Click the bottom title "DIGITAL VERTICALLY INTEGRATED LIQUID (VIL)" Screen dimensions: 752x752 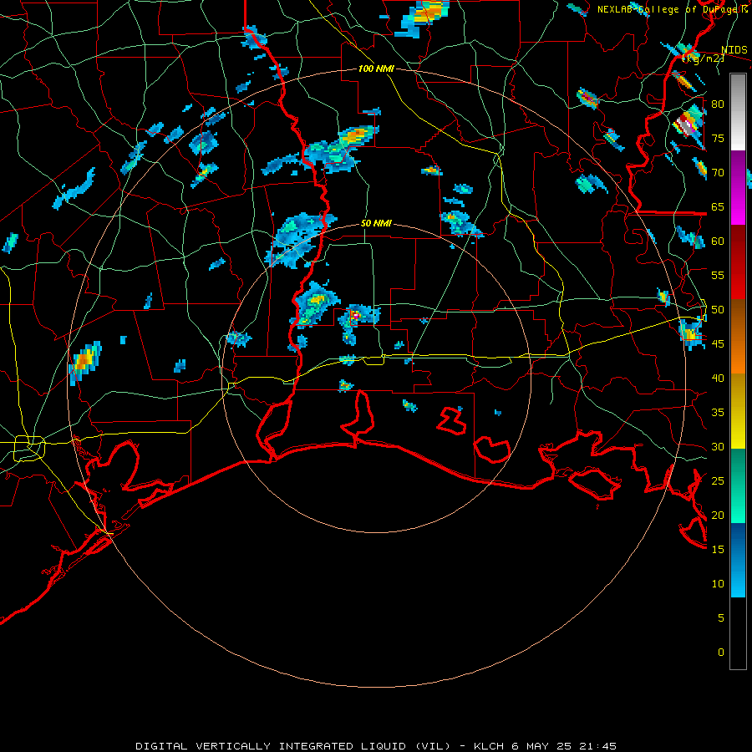tap(293, 746)
